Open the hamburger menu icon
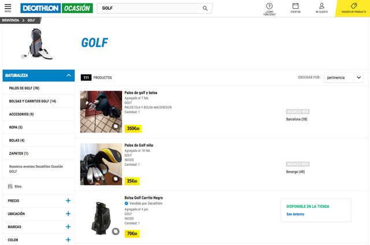This screenshot has width=370, height=245. (x=8, y=6)
